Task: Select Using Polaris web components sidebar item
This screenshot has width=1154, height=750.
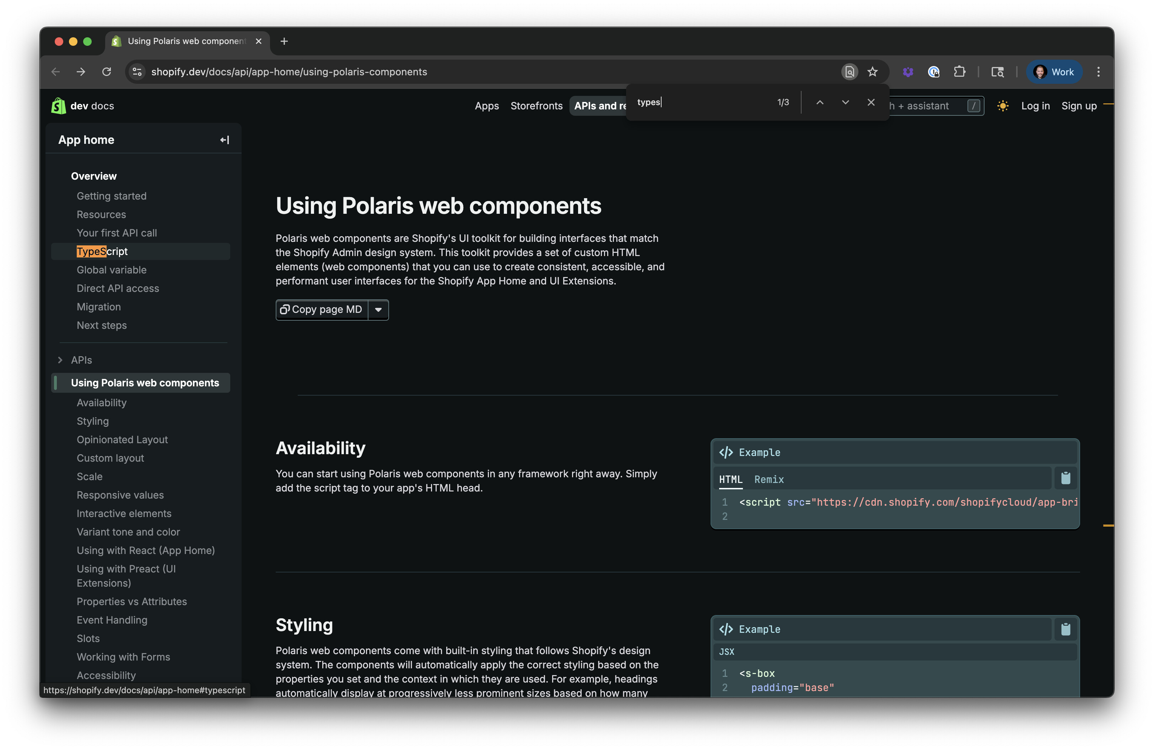Action: click(x=141, y=383)
